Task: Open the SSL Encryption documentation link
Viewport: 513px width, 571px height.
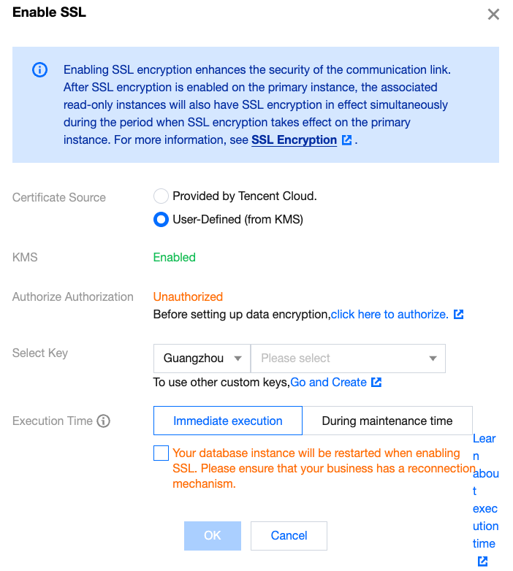Action: (x=294, y=140)
